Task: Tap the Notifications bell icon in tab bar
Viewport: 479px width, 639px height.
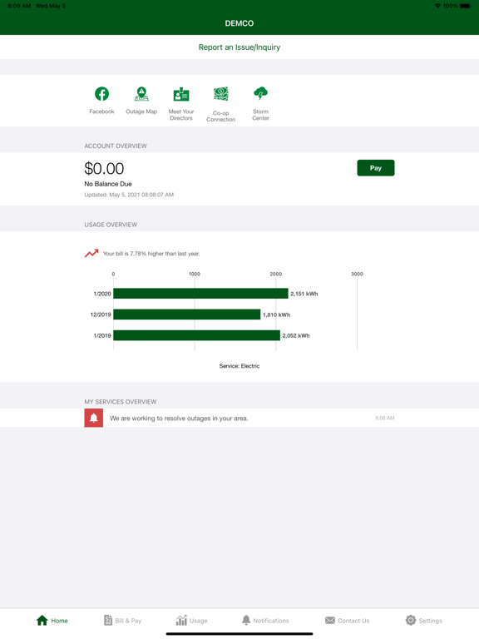Action: [246, 620]
